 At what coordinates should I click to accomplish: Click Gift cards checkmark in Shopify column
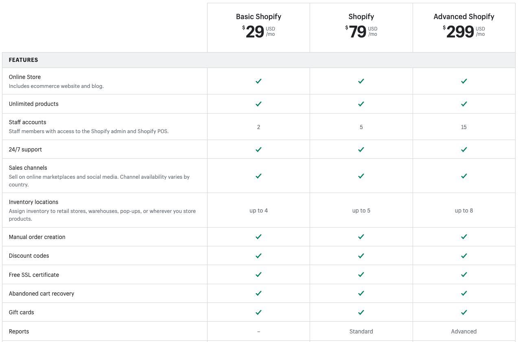[x=361, y=312]
